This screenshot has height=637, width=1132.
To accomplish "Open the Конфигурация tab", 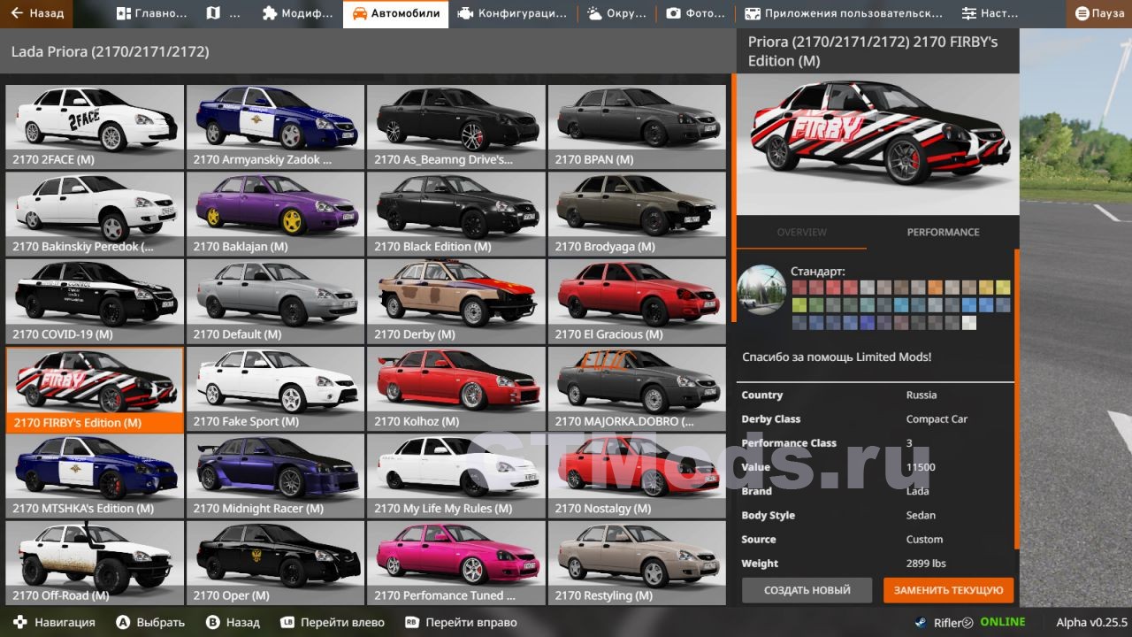I will click(512, 13).
